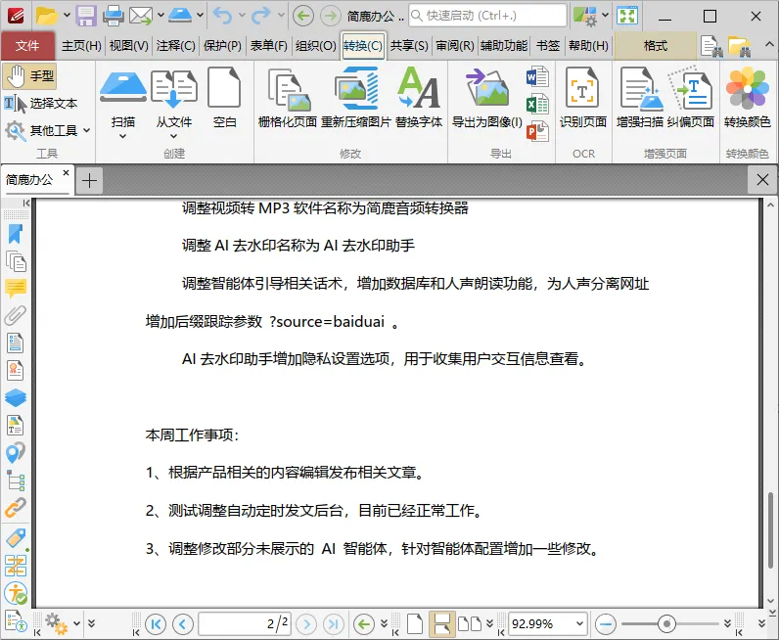The width and height of the screenshot is (779, 640).
Task: Click the Quick Launch search field
Action: (x=487, y=16)
